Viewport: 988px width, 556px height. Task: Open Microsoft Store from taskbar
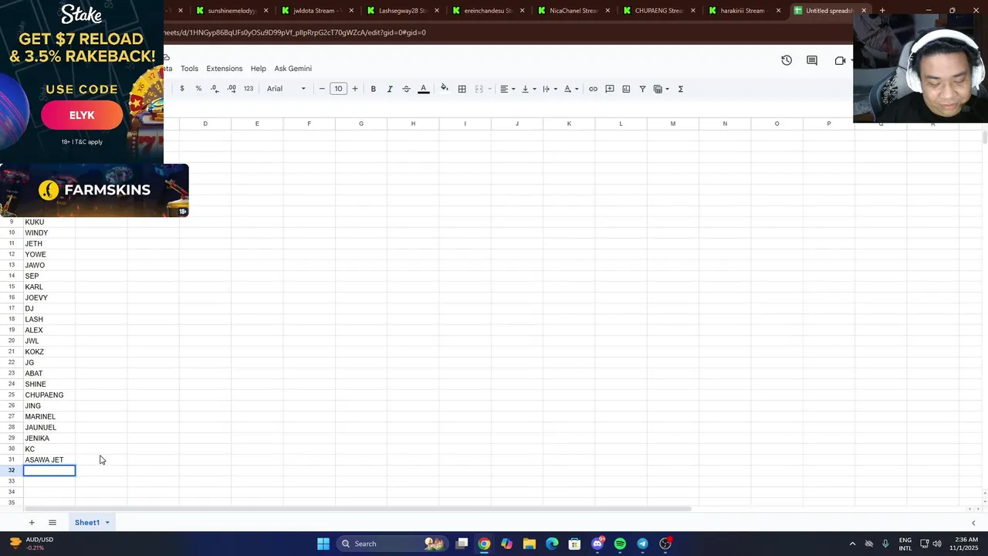(574, 544)
